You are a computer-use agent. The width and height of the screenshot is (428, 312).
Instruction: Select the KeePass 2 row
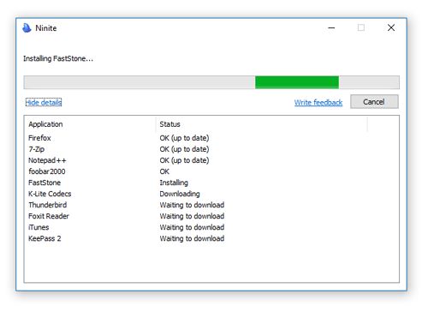point(211,238)
